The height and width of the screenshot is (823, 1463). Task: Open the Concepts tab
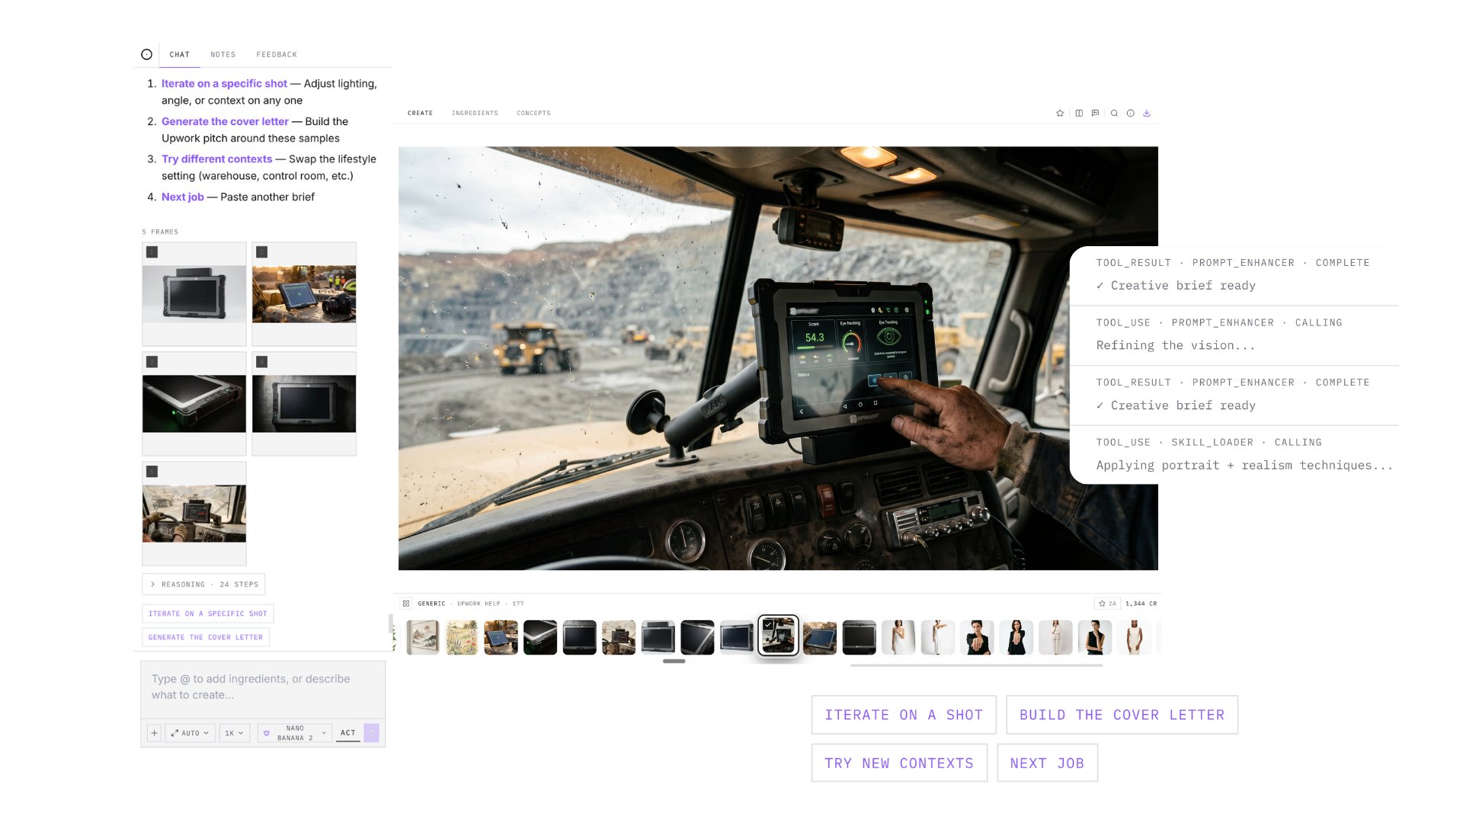click(x=533, y=113)
